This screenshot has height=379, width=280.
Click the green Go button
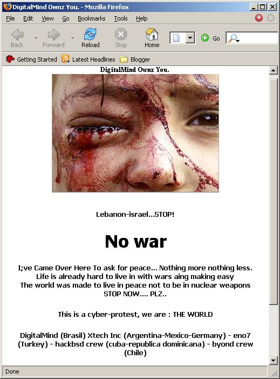210,38
